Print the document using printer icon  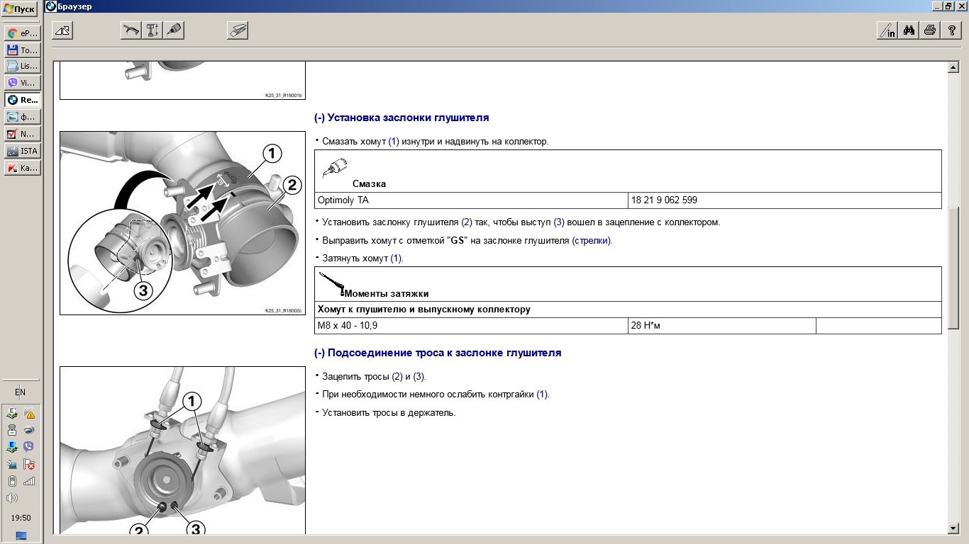click(x=929, y=30)
